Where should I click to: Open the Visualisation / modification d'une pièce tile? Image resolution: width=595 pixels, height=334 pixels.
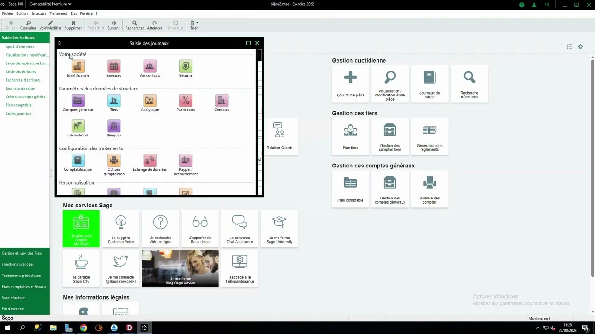coord(390,84)
